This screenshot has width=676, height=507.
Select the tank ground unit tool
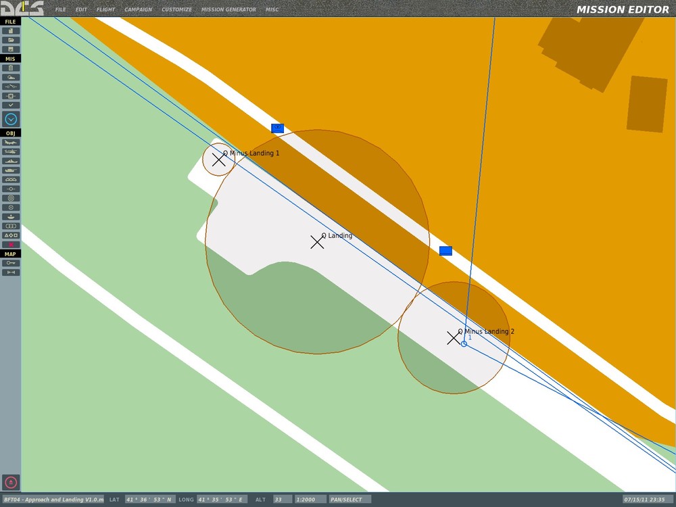pos(11,170)
